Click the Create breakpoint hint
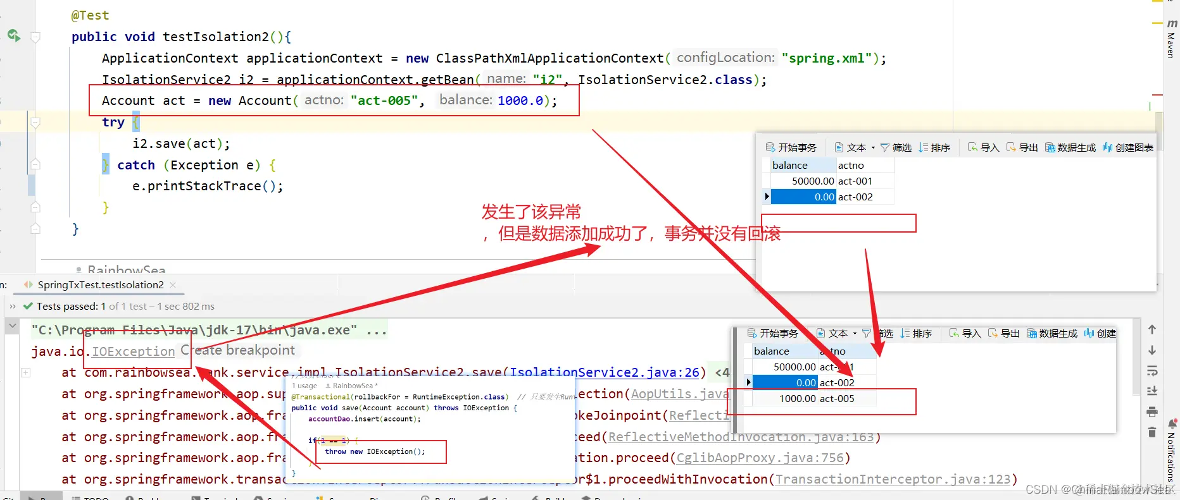 tap(237, 350)
